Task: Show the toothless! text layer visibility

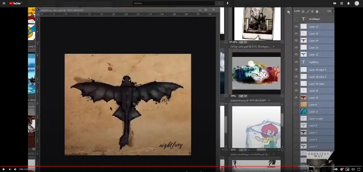Action: point(296,19)
